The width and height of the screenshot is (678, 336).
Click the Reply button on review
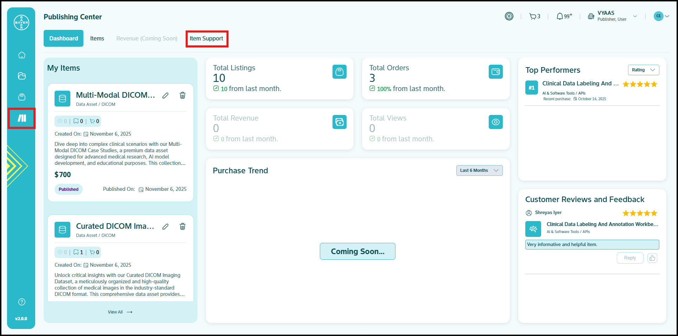[629, 258]
